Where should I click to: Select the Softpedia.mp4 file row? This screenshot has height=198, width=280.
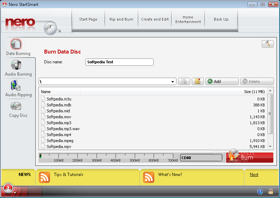153,135
